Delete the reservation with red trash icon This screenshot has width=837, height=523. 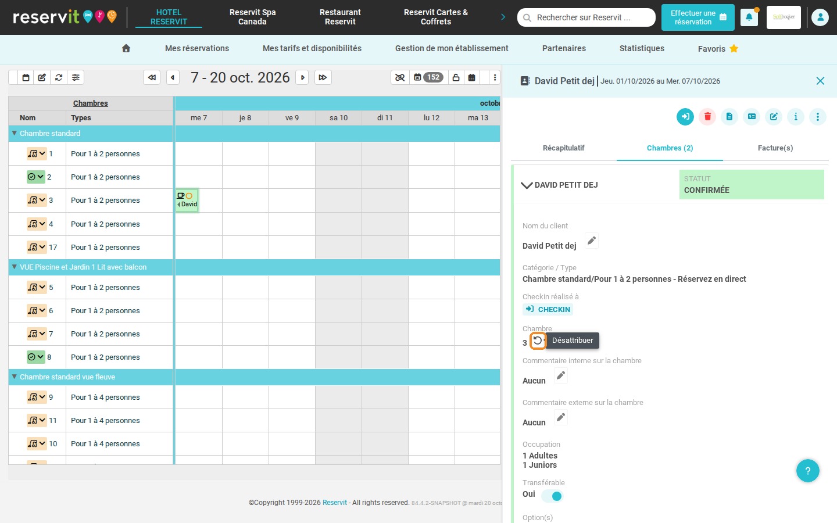pyautogui.click(x=707, y=117)
